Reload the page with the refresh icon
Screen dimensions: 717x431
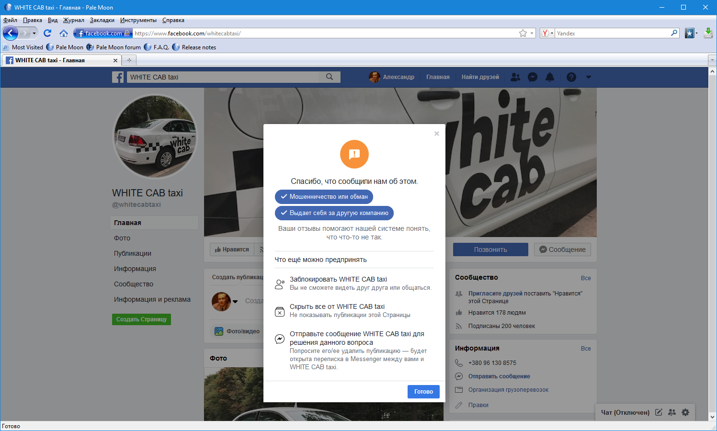click(x=47, y=33)
